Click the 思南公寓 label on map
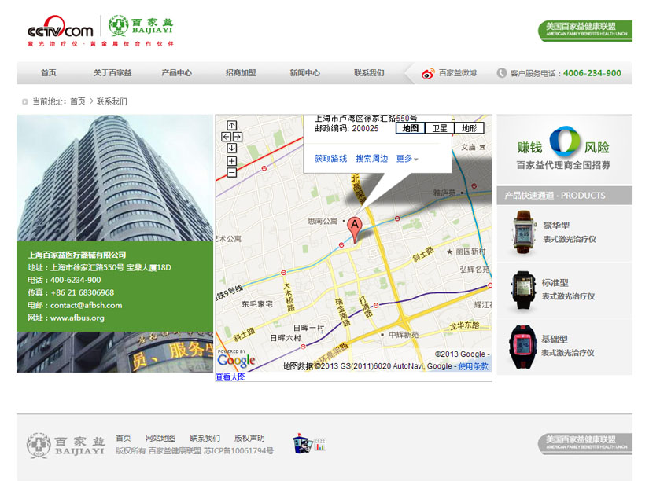The image size is (649, 481). tap(323, 222)
